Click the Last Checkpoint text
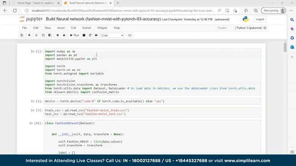 (x=187, y=19)
